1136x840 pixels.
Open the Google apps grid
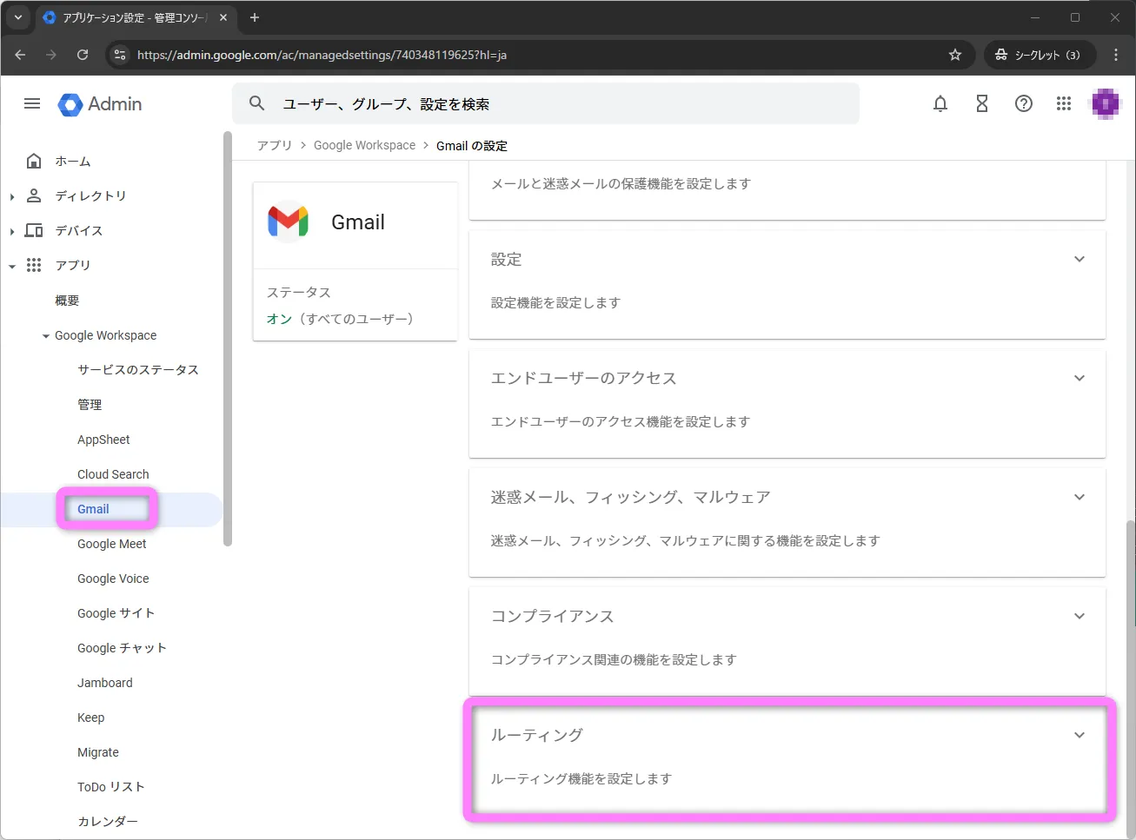tap(1064, 103)
